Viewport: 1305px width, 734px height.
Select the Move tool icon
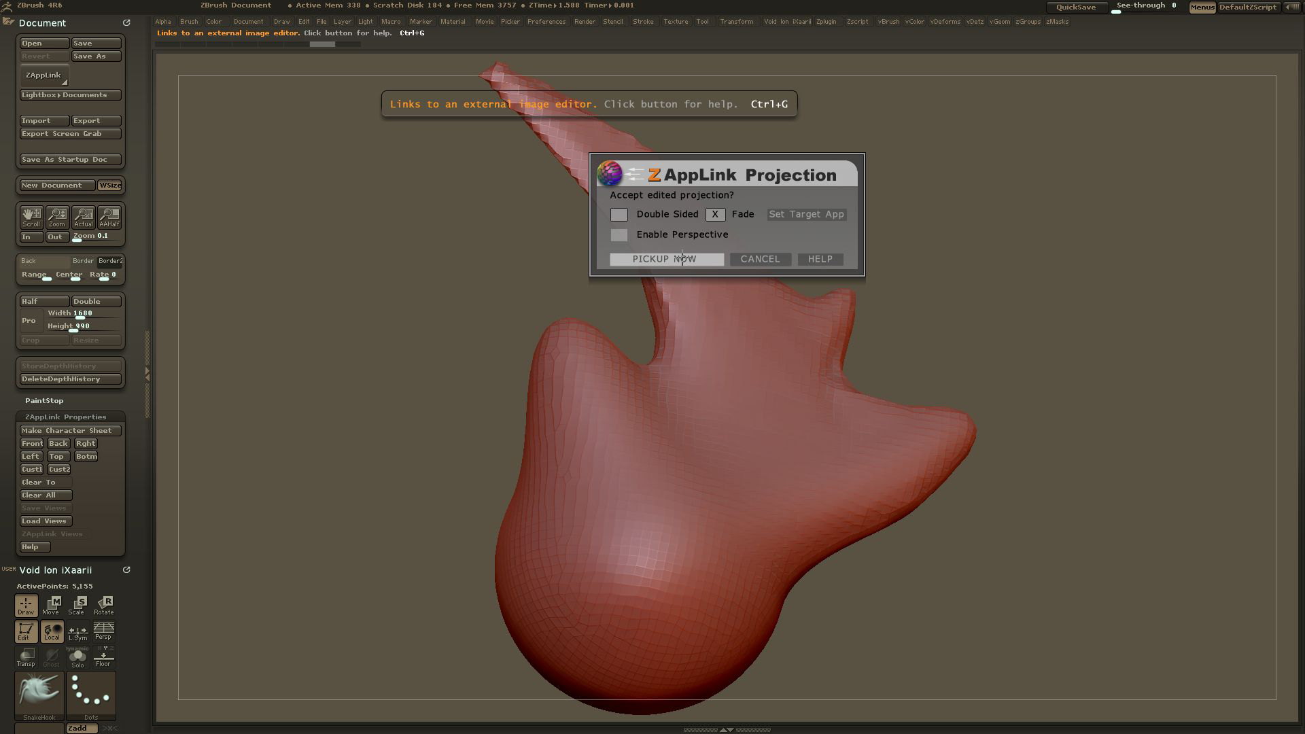point(51,606)
